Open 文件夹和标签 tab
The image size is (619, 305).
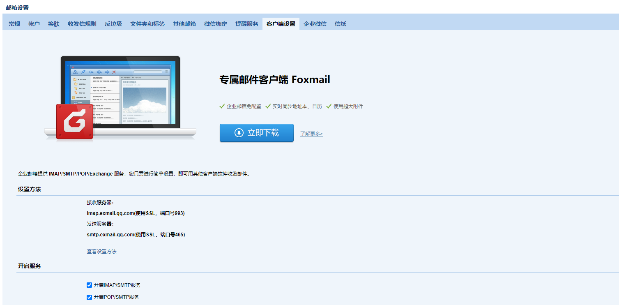[147, 24]
